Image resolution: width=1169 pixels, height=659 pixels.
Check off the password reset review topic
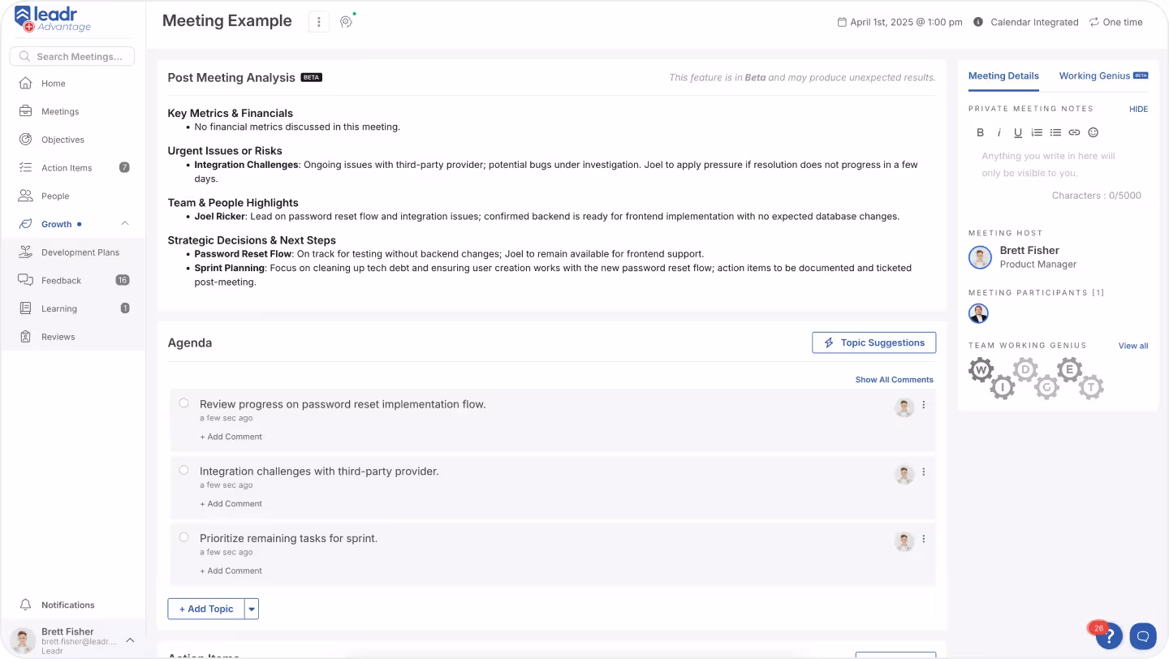[184, 403]
